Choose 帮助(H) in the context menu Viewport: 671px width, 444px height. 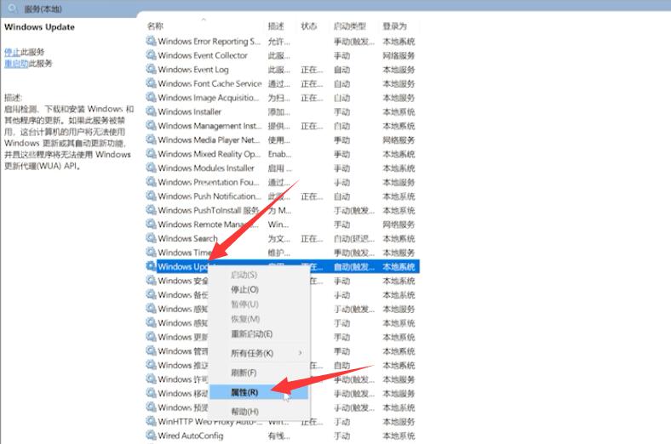coord(244,412)
